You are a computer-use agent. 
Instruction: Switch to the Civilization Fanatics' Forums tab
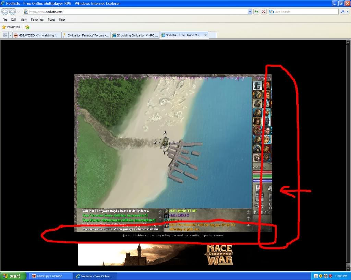(x=86, y=35)
